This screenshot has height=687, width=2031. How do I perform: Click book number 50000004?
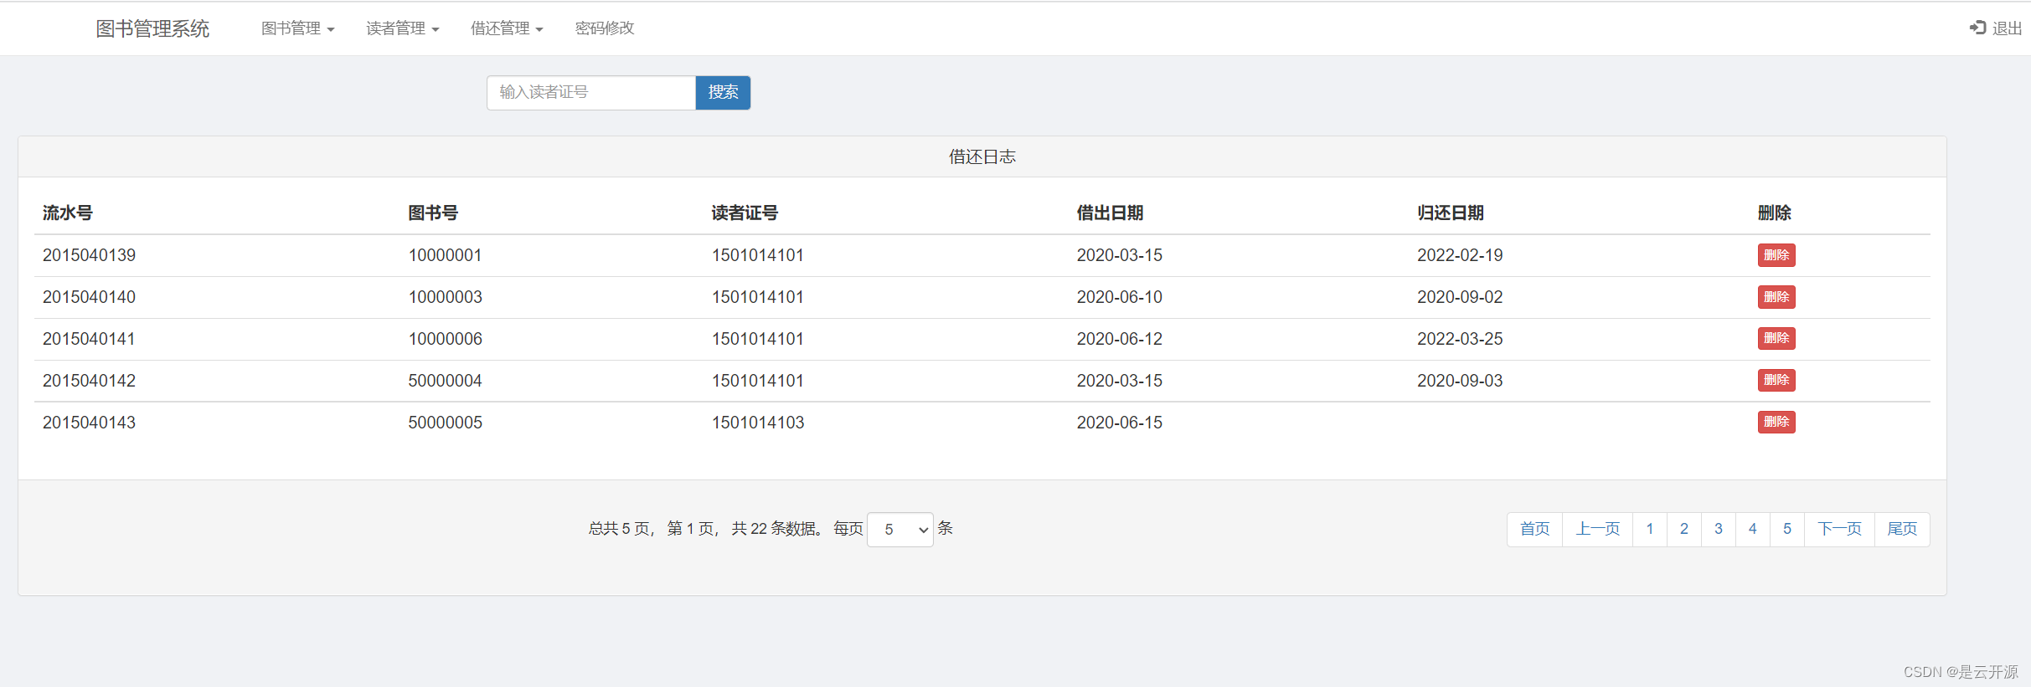445,381
